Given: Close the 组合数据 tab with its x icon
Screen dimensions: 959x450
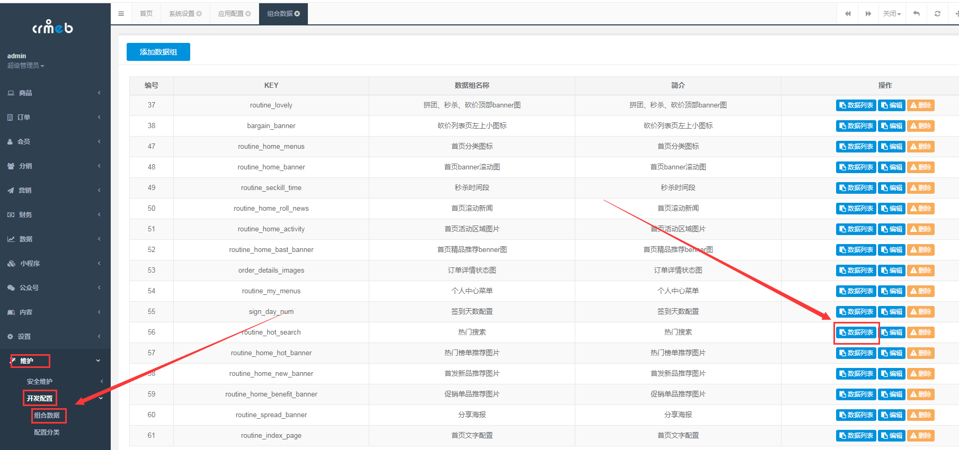Looking at the screenshot, I should [x=297, y=14].
